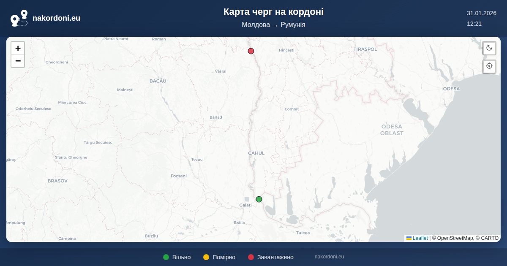
Task: Open the nakordoni.eu header site name
Action: click(x=56, y=18)
